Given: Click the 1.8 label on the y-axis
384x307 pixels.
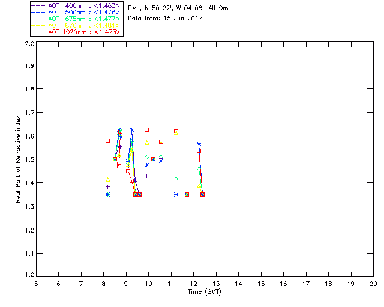Looking at the screenshot, I should click(x=29, y=89).
